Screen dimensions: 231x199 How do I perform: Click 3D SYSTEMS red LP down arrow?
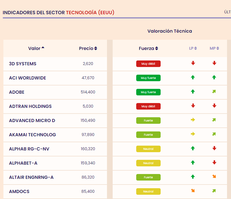(x=193, y=63)
